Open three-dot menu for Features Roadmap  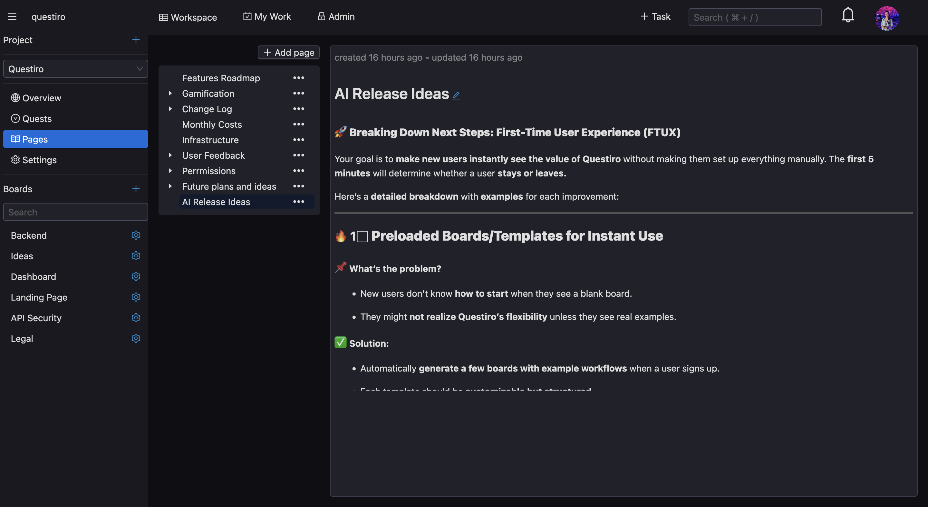click(x=298, y=78)
